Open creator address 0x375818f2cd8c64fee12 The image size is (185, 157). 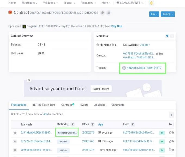pos(139,54)
